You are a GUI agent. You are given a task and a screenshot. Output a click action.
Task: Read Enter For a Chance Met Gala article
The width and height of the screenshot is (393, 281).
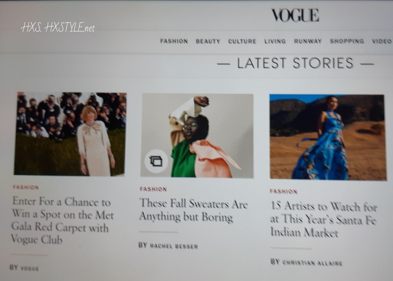(62, 220)
